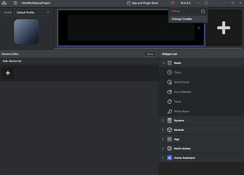Click the System category icon

169,121
